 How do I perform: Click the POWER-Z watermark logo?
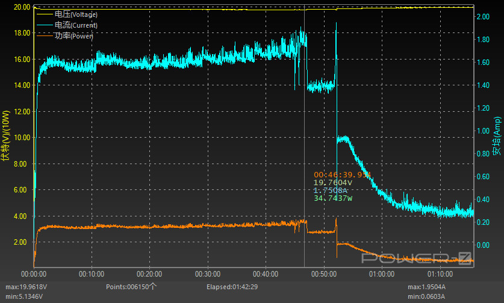tap(417, 259)
